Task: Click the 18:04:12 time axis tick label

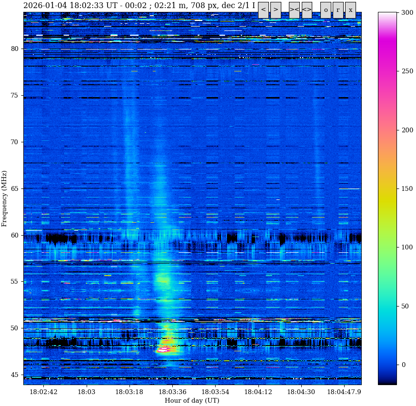Action: 258,392
